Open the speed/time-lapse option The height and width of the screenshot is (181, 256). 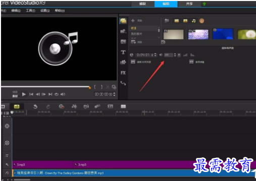[141, 62]
